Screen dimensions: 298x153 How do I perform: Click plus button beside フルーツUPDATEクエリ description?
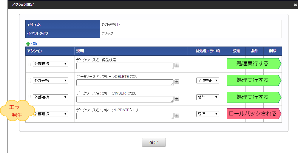click(177, 115)
